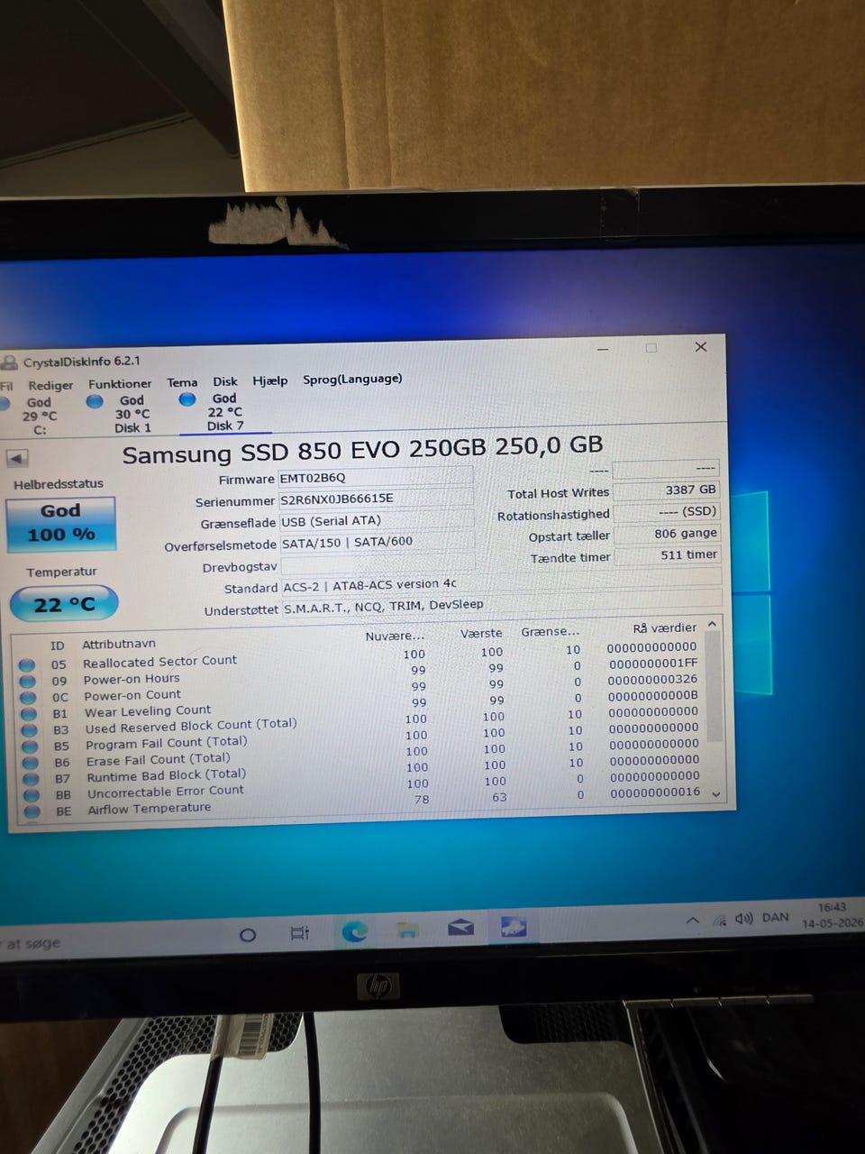The image size is (865, 1154).
Task: Click the Overførselsmetode field SATA/150 | SATA/600
Action: point(377,542)
